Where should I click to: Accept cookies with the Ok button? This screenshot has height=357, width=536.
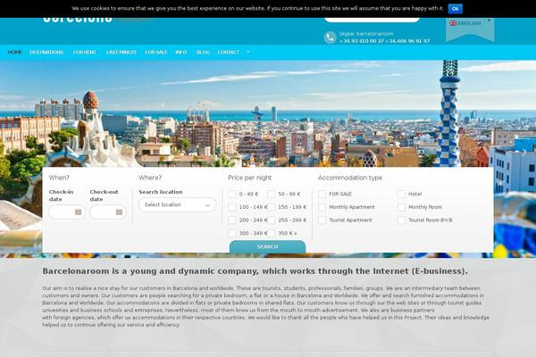(x=456, y=9)
